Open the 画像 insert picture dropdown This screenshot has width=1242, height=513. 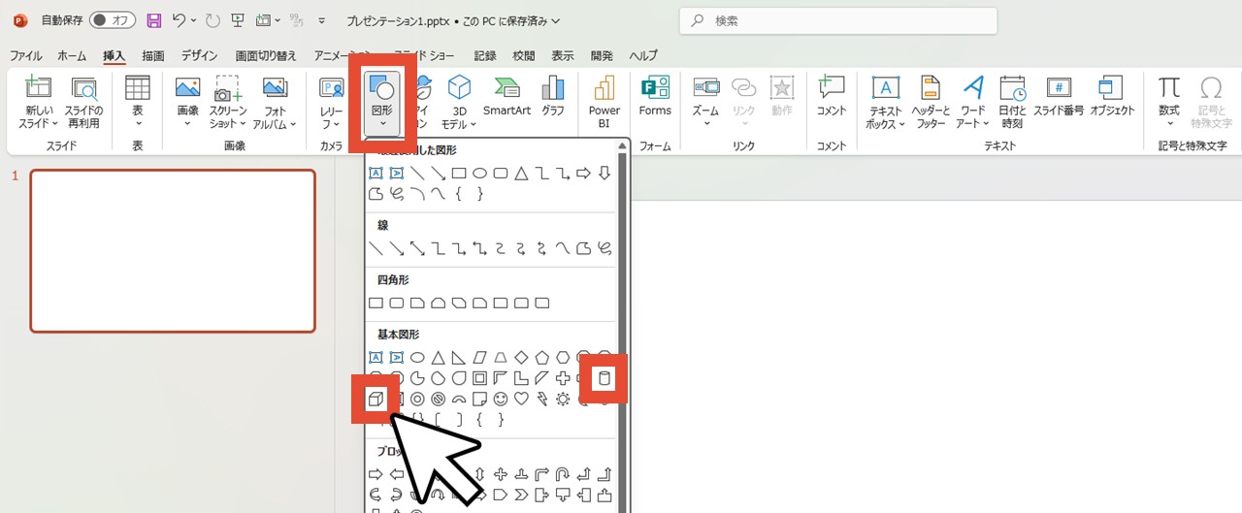point(187,102)
